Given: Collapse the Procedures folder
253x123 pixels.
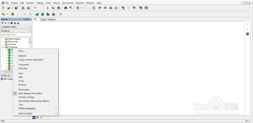Looking at the screenshot, I should [x=3, y=47].
